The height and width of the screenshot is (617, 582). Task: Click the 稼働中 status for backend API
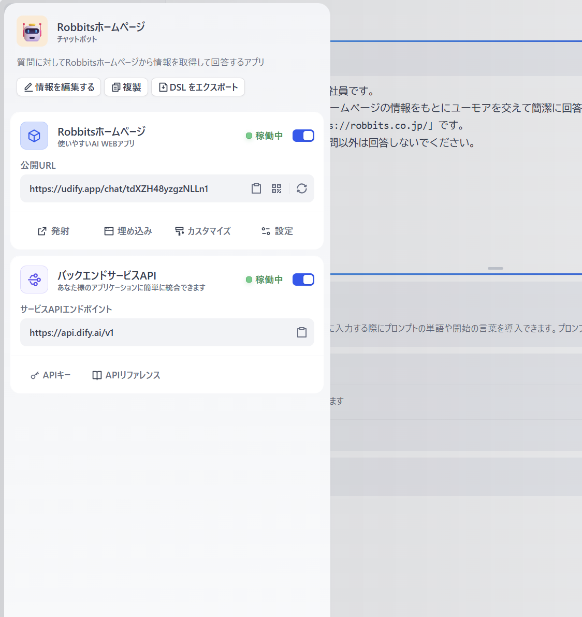pyautogui.click(x=264, y=280)
